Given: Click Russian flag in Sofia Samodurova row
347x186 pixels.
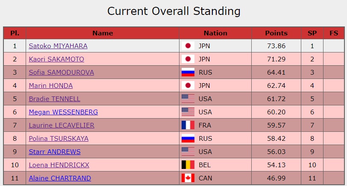Looking at the screenshot, I should pyautogui.click(x=188, y=73).
